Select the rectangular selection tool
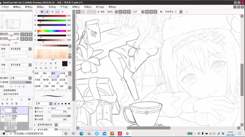Viewport: 245px width, 137px height. pos(36,63)
